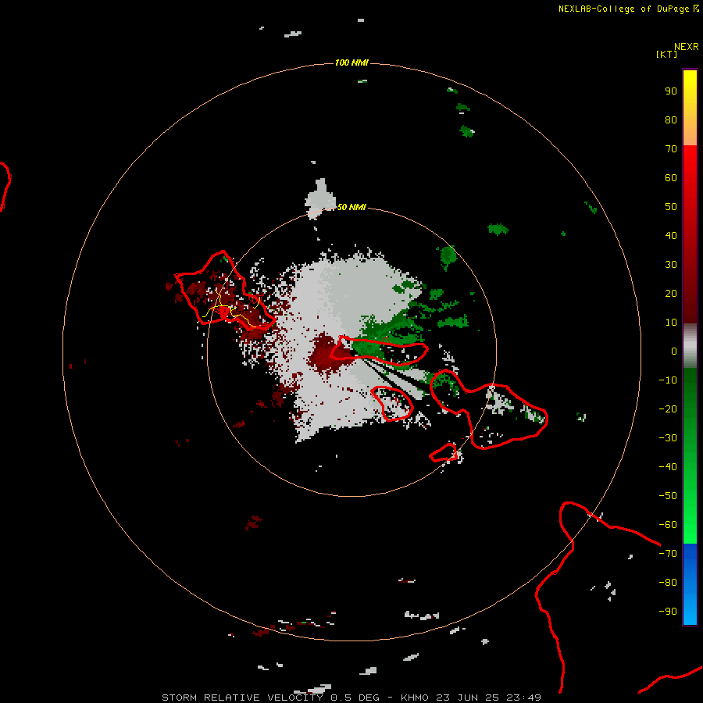Viewport: 703px width, 703px height.
Task: Click the 60 value on the velocity scale
Action: coord(671,178)
